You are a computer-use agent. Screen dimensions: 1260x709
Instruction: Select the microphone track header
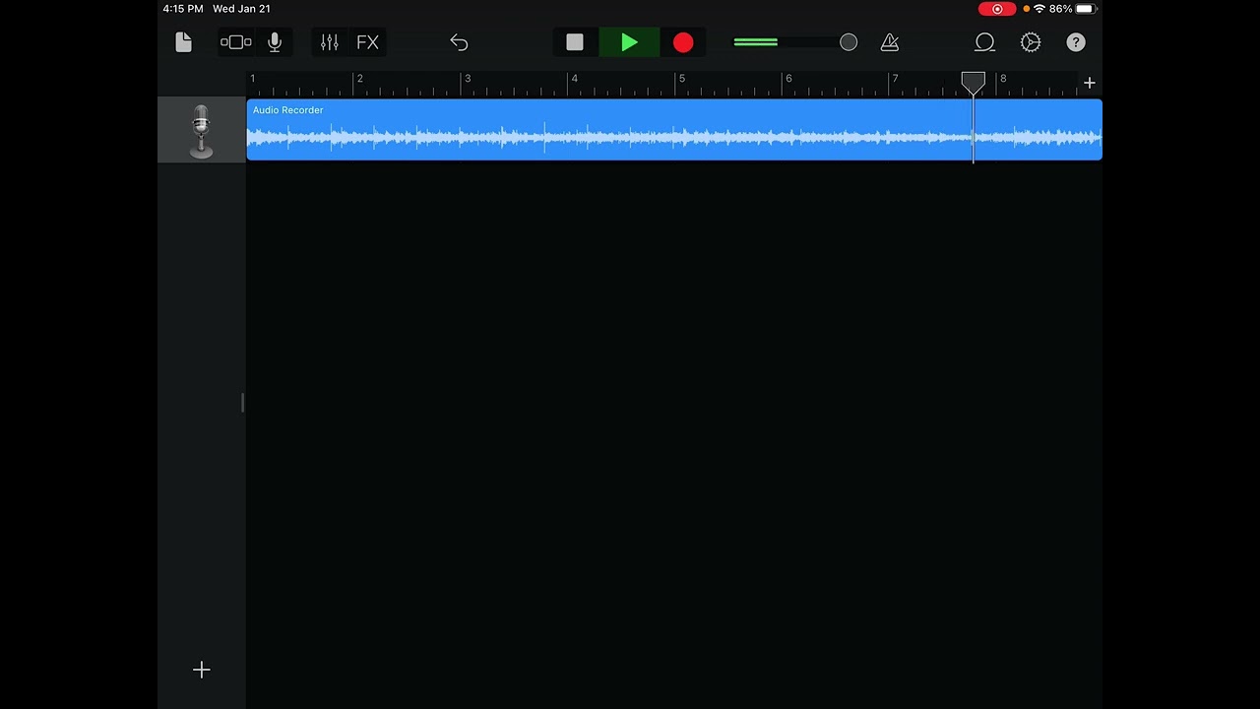201,130
